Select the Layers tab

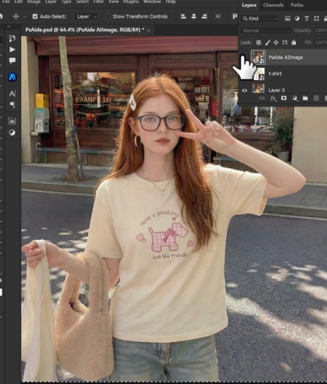pyautogui.click(x=249, y=5)
